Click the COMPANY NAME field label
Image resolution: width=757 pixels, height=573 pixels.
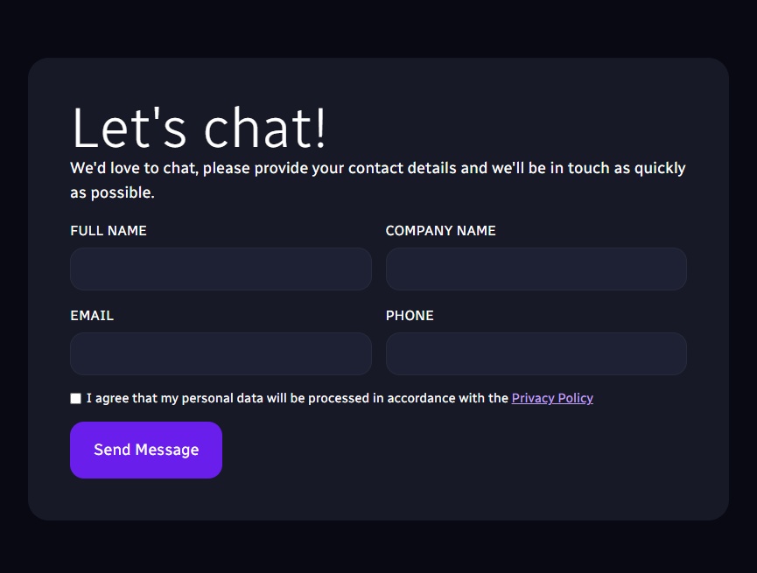(440, 231)
